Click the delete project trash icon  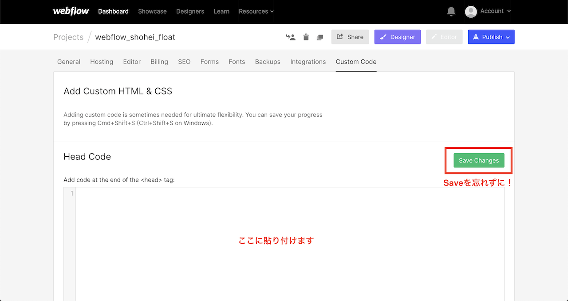(306, 37)
